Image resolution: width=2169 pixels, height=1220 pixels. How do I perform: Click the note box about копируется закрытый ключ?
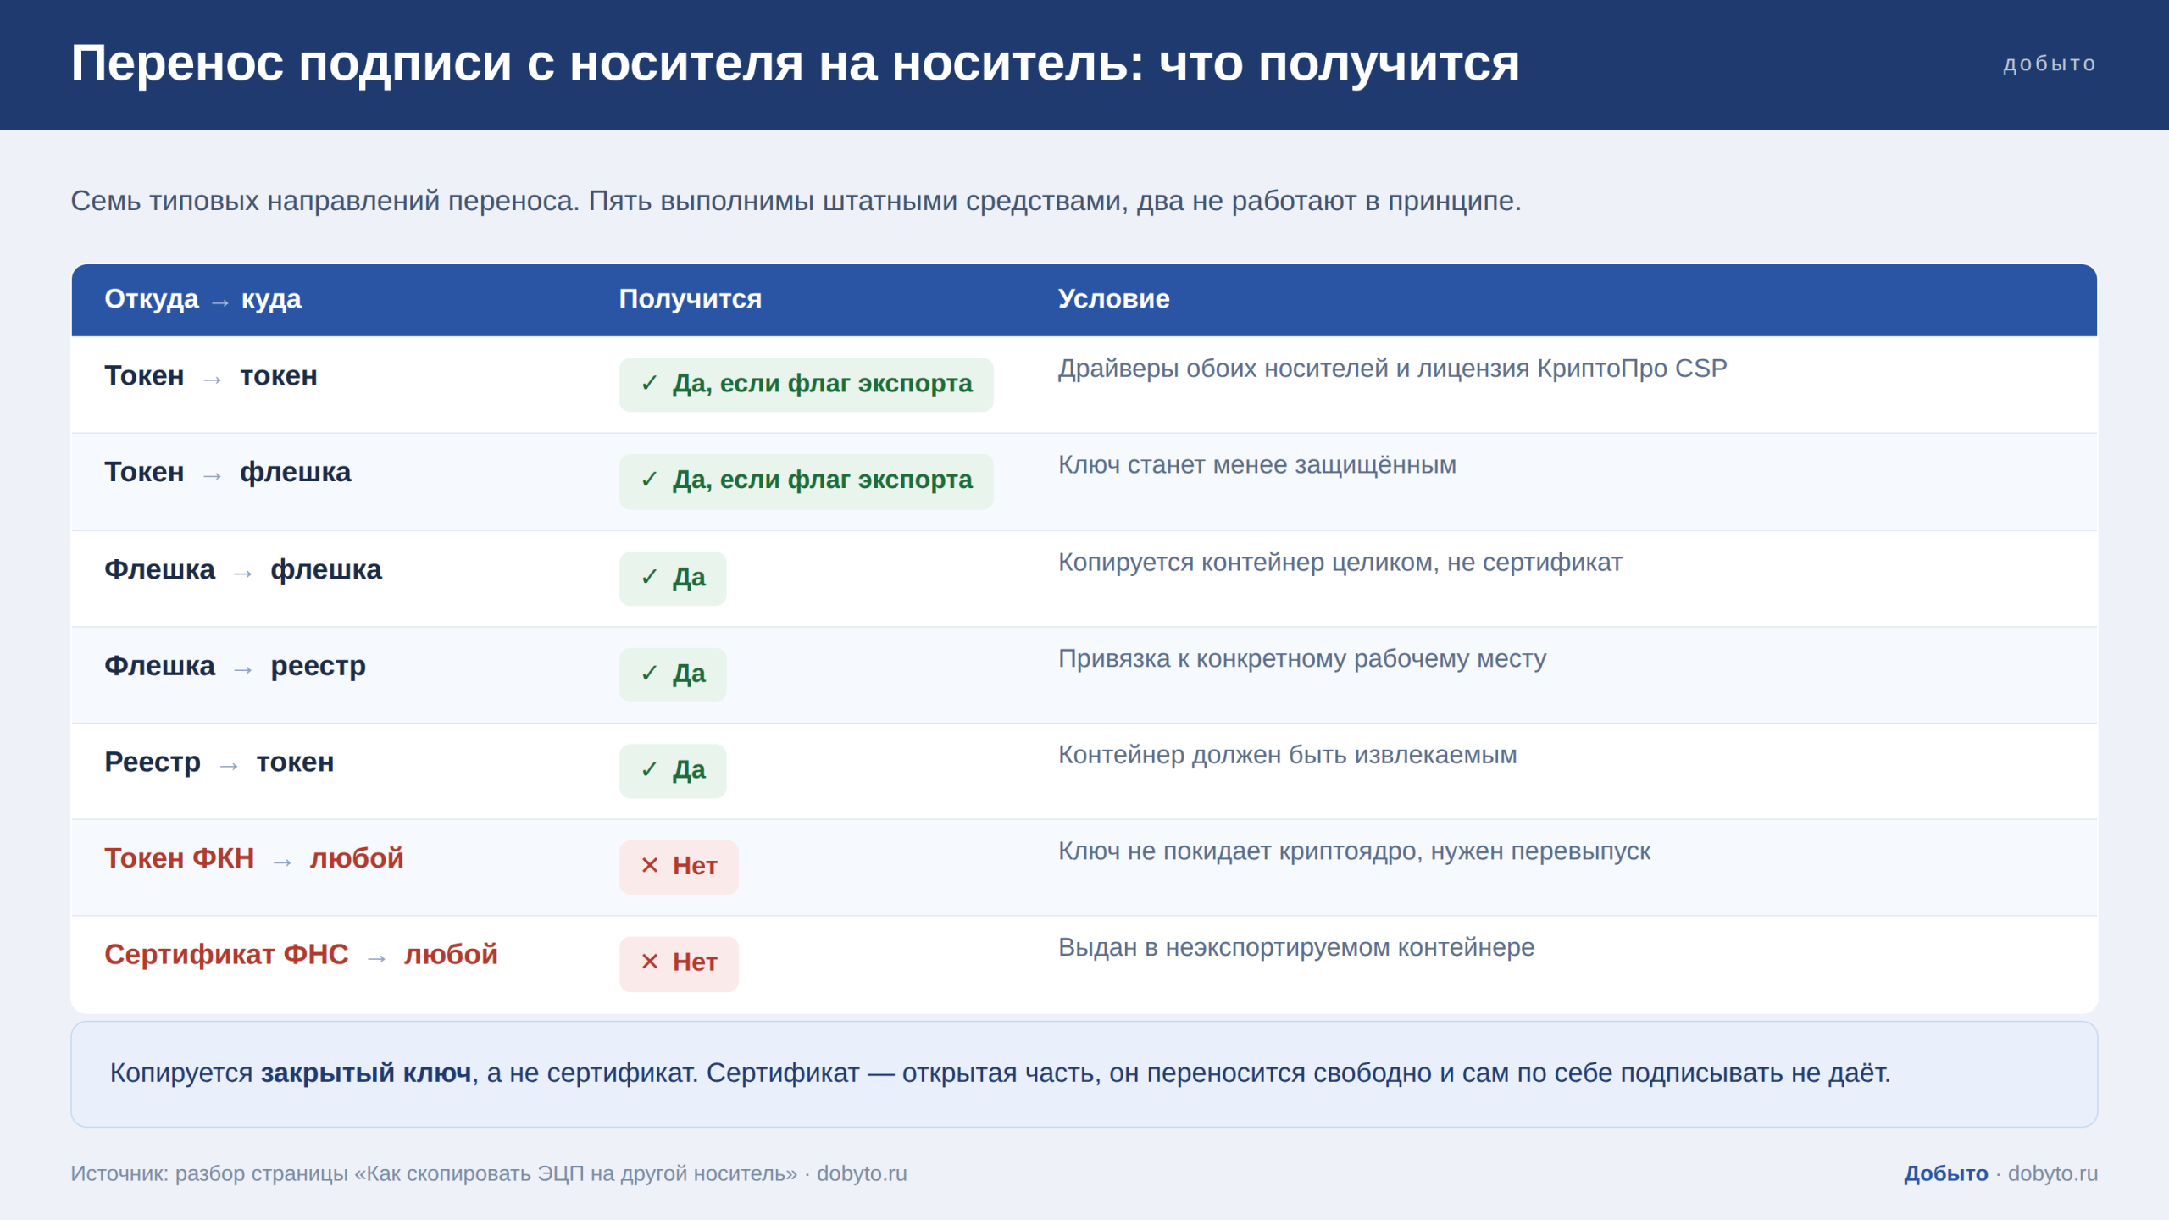1084,1074
